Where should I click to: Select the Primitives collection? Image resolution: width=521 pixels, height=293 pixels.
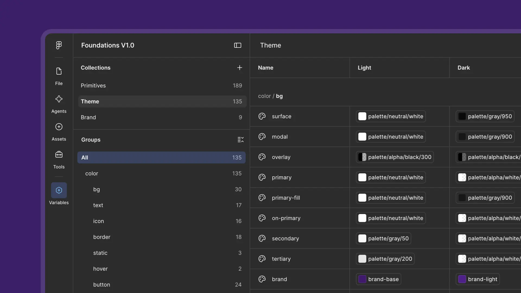click(x=162, y=85)
